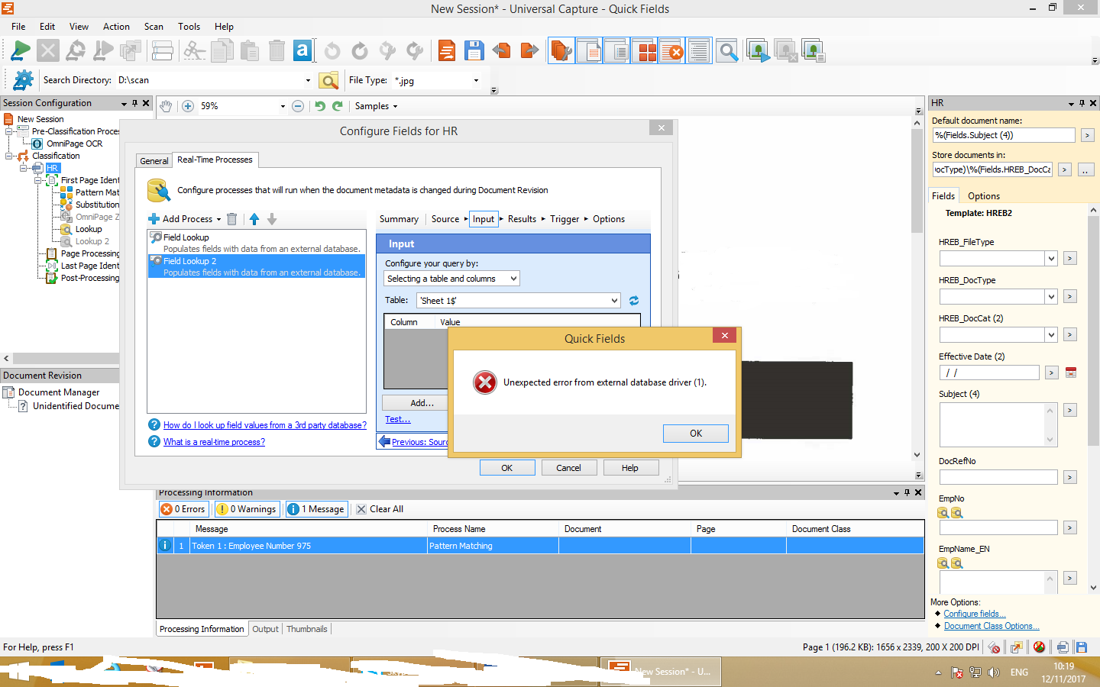Open the calendar picker for Effective Date
Image resolution: width=1100 pixels, height=687 pixels.
tap(1071, 373)
